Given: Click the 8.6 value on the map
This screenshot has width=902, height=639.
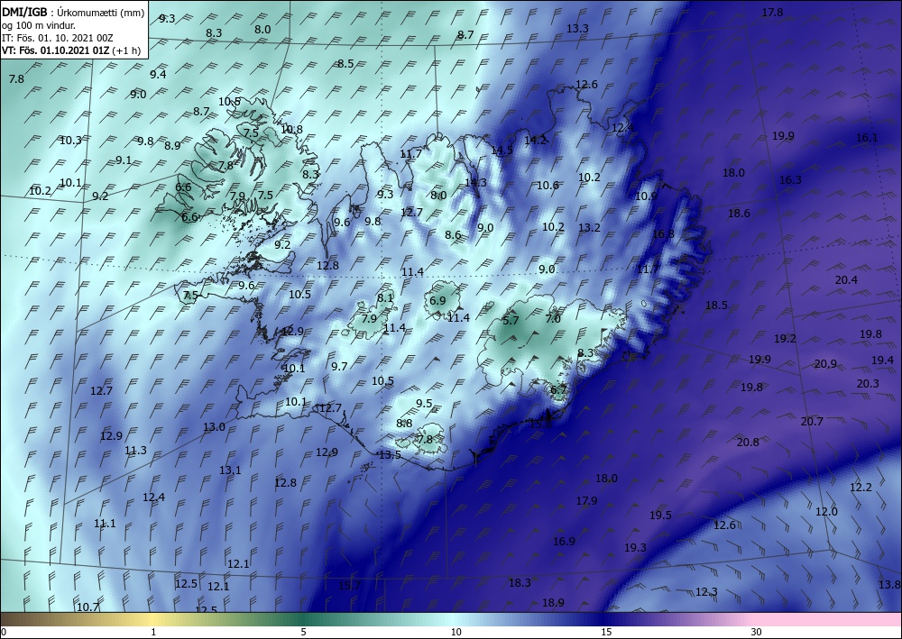Looking at the screenshot, I should click(x=454, y=234).
